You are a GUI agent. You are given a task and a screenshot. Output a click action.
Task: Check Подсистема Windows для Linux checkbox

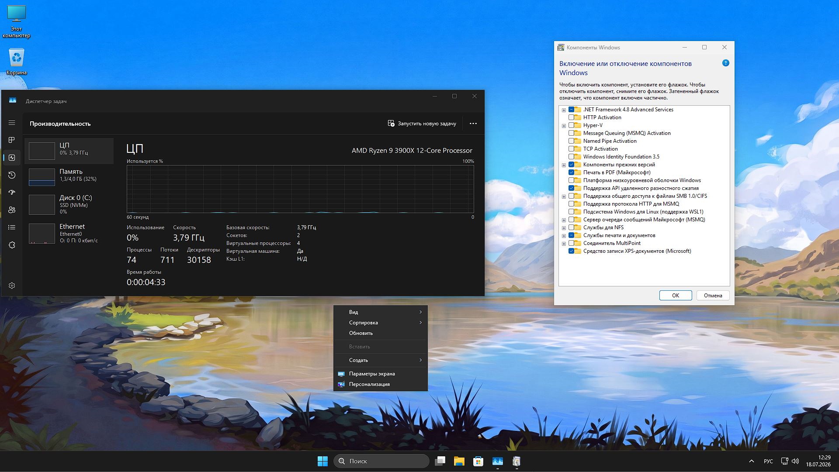pyautogui.click(x=572, y=212)
